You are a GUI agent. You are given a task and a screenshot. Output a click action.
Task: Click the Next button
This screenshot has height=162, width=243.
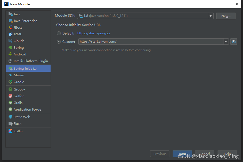pos(182,154)
